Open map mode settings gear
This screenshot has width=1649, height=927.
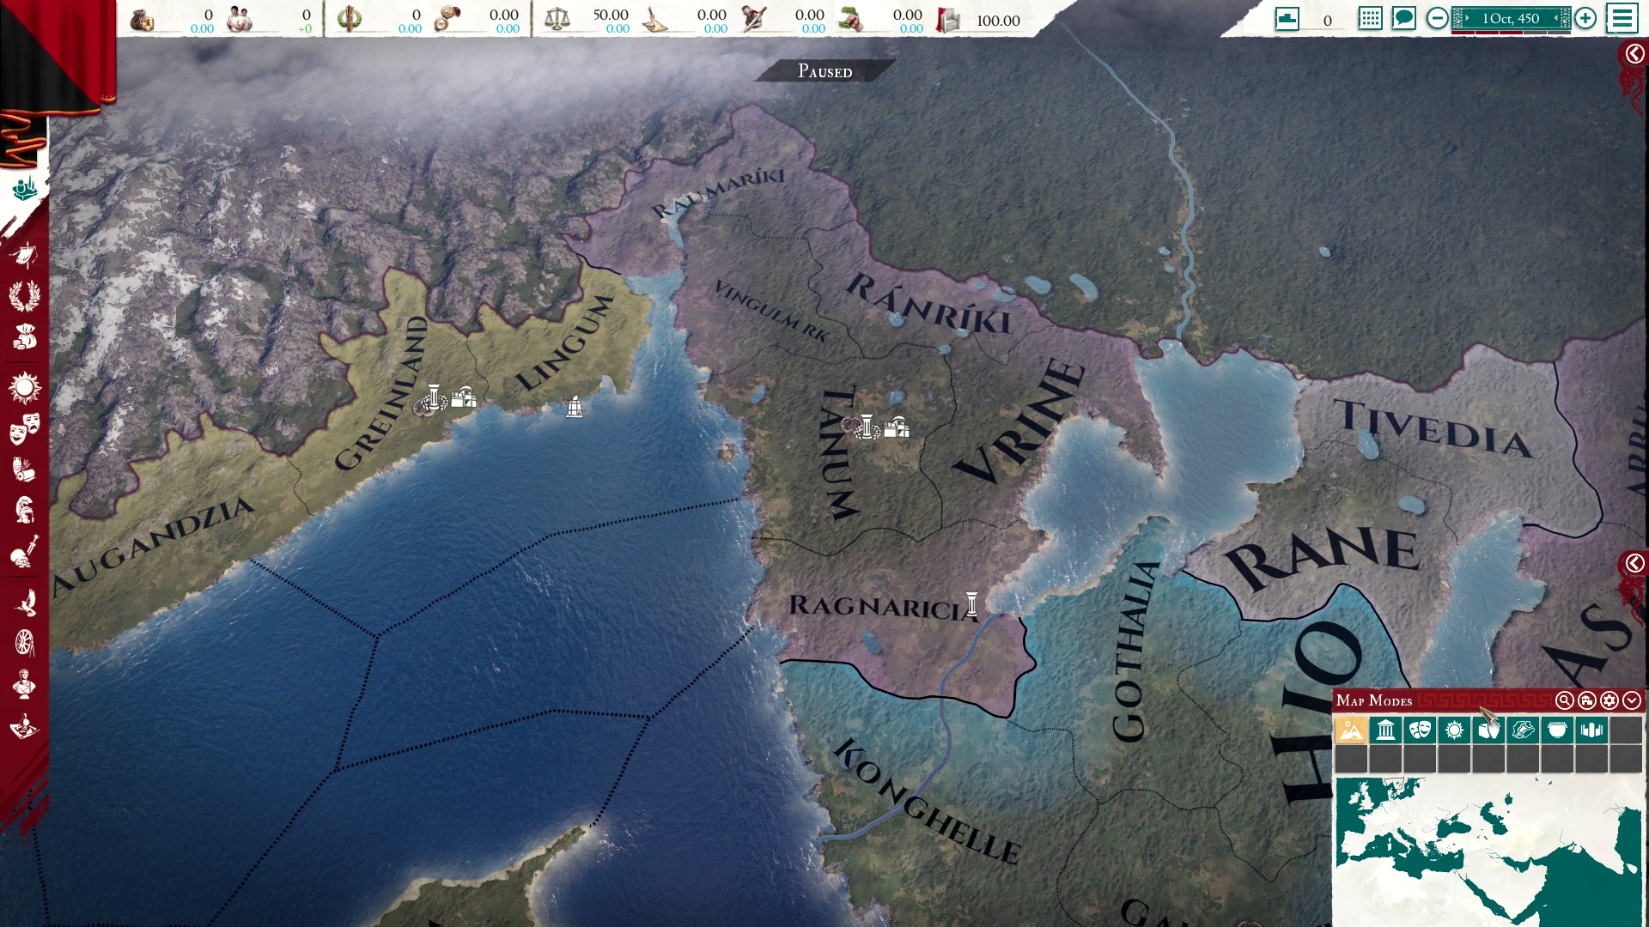tap(1609, 700)
